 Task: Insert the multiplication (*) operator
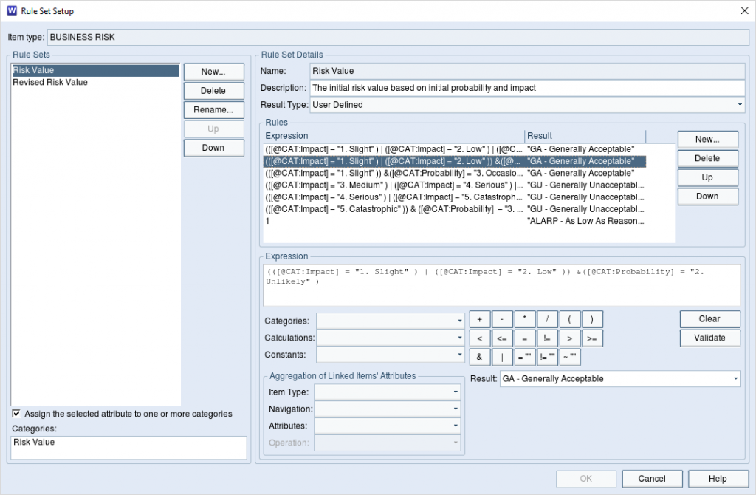tap(524, 318)
